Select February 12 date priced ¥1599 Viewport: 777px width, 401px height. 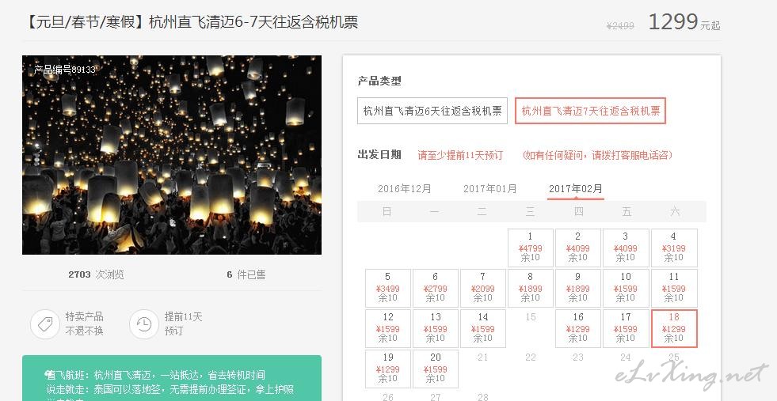click(388, 329)
